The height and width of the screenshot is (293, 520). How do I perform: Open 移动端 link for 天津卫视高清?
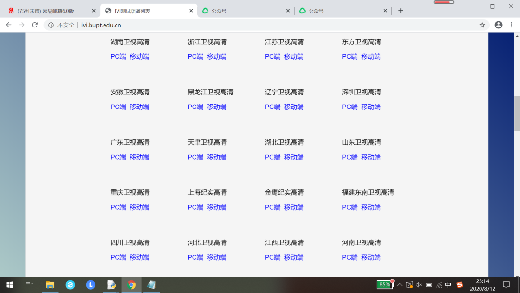click(217, 157)
